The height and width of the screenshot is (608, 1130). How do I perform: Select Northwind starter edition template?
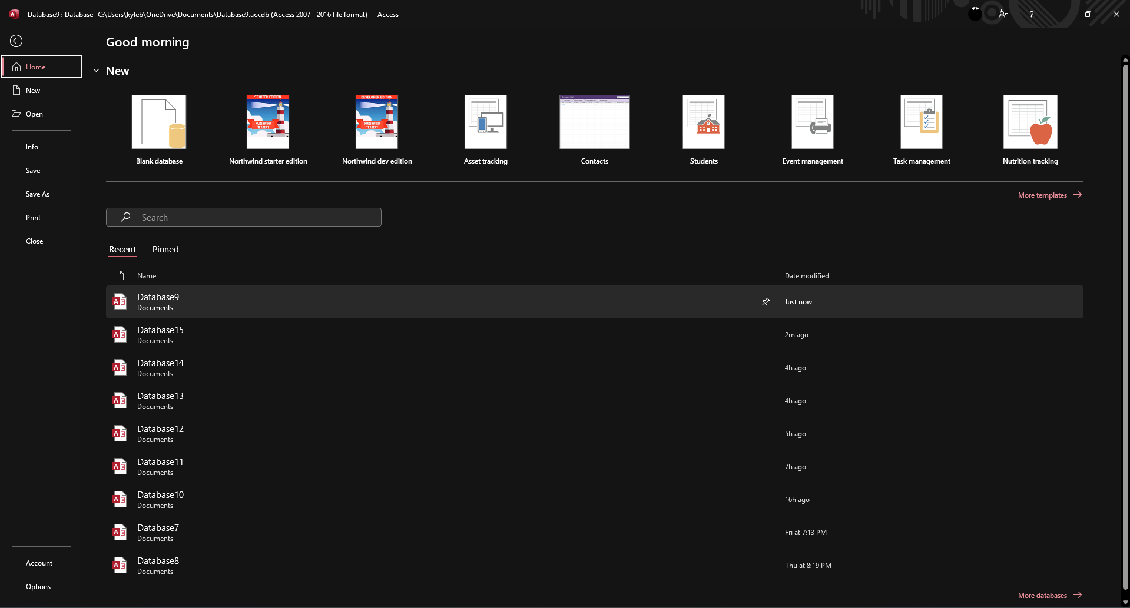(x=268, y=130)
